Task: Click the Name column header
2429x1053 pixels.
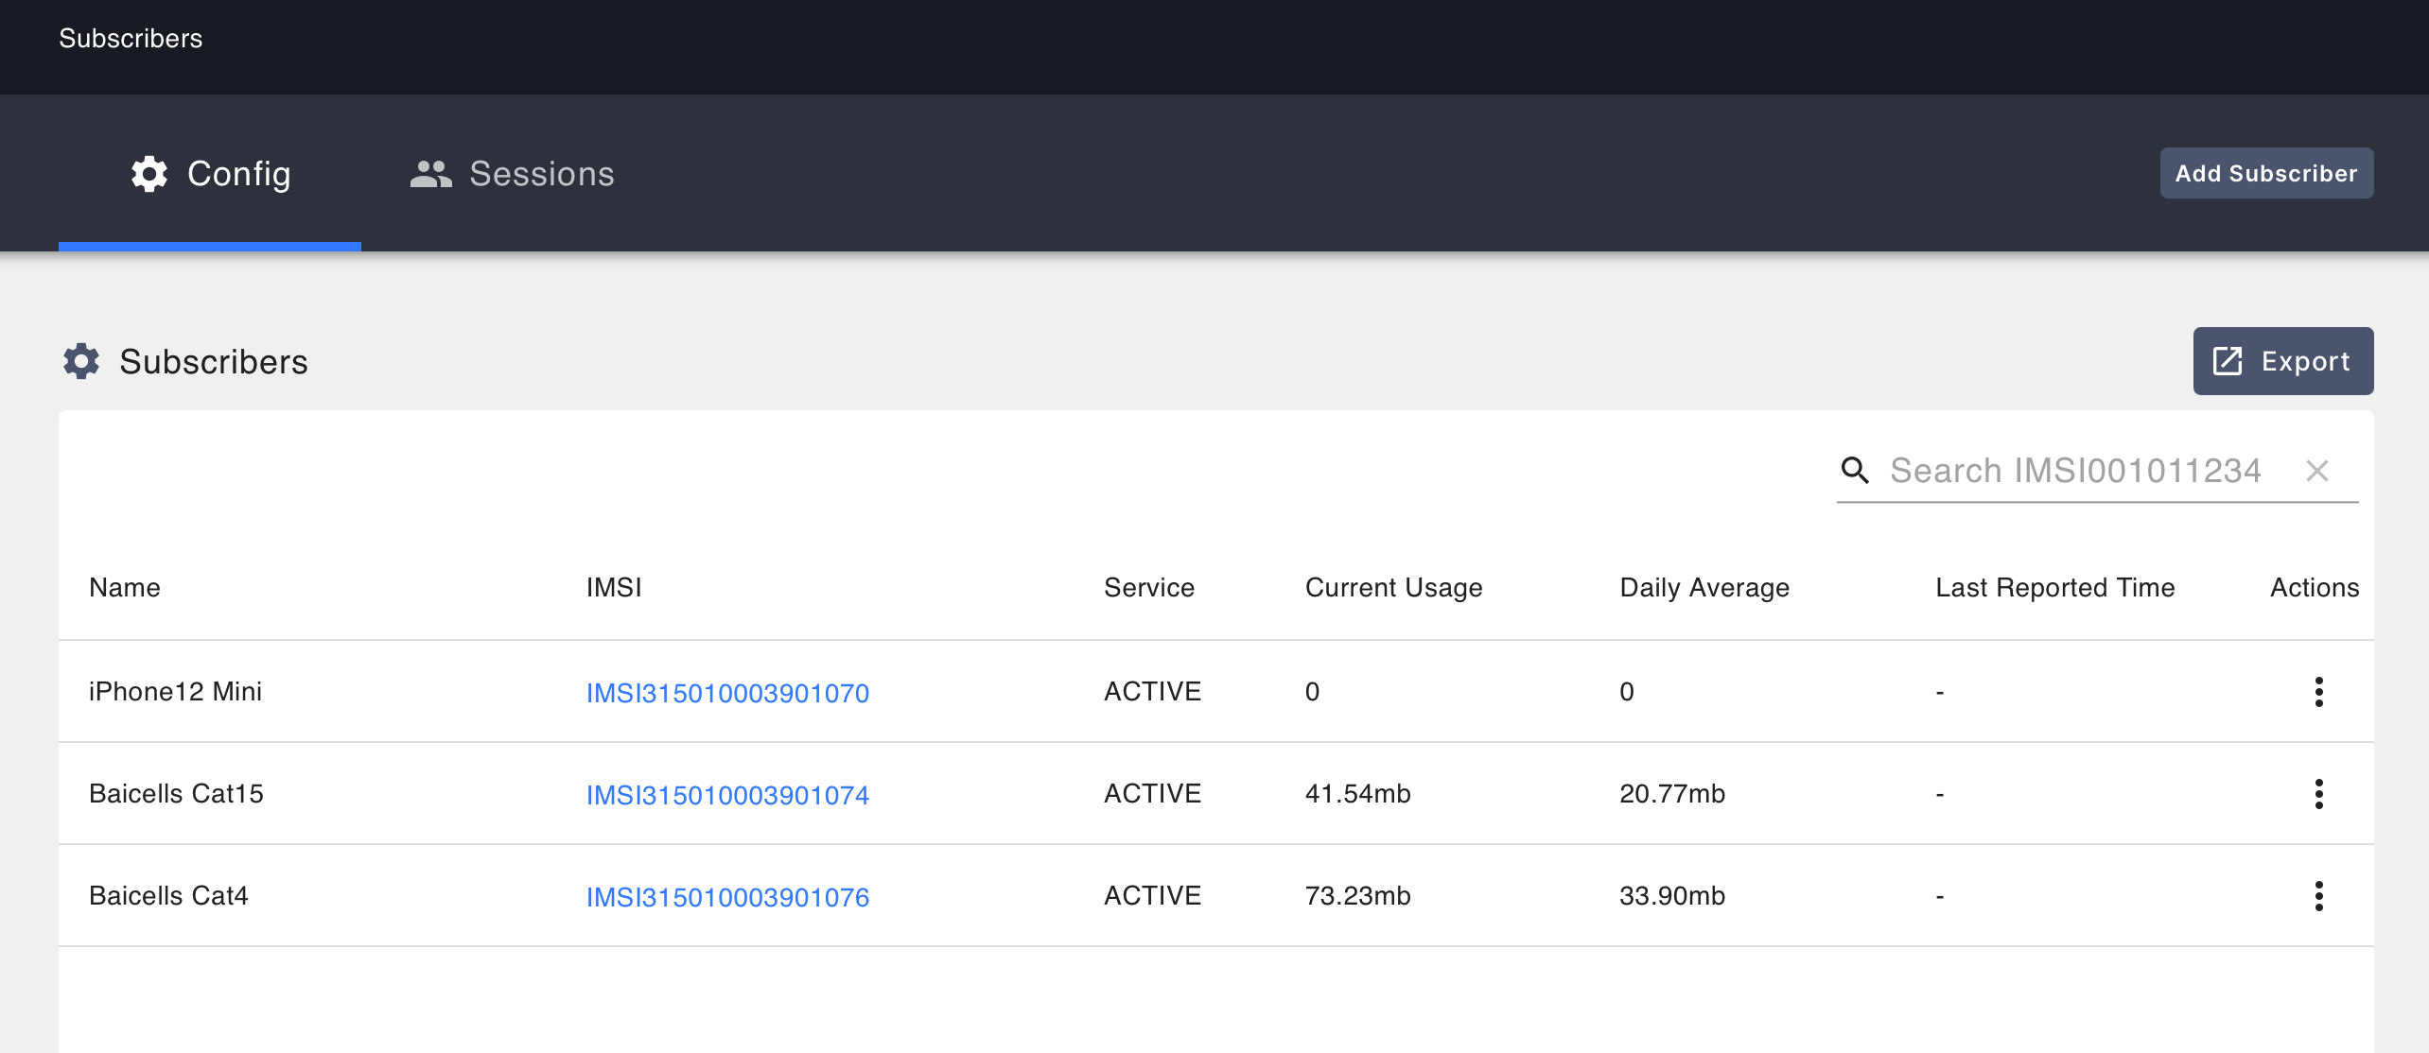Action: (125, 587)
